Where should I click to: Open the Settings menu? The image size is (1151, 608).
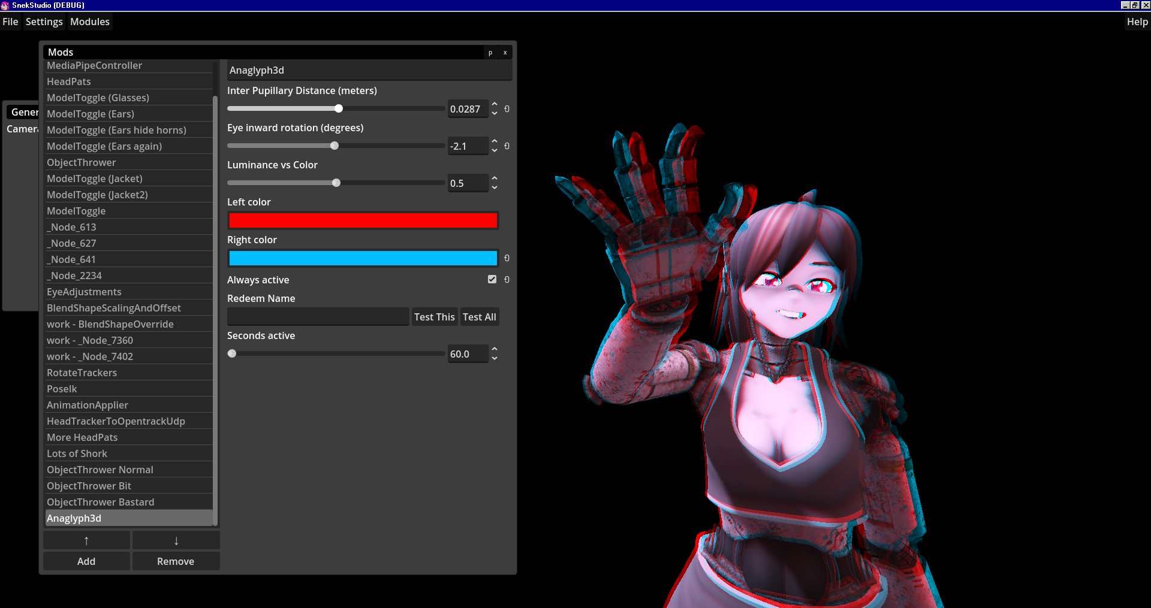pyautogui.click(x=44, y=22)
